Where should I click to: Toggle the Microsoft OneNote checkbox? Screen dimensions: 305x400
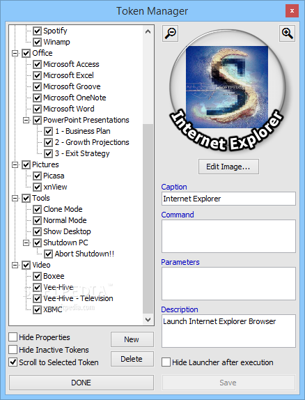pyautogui.click(x=37, y=98)
